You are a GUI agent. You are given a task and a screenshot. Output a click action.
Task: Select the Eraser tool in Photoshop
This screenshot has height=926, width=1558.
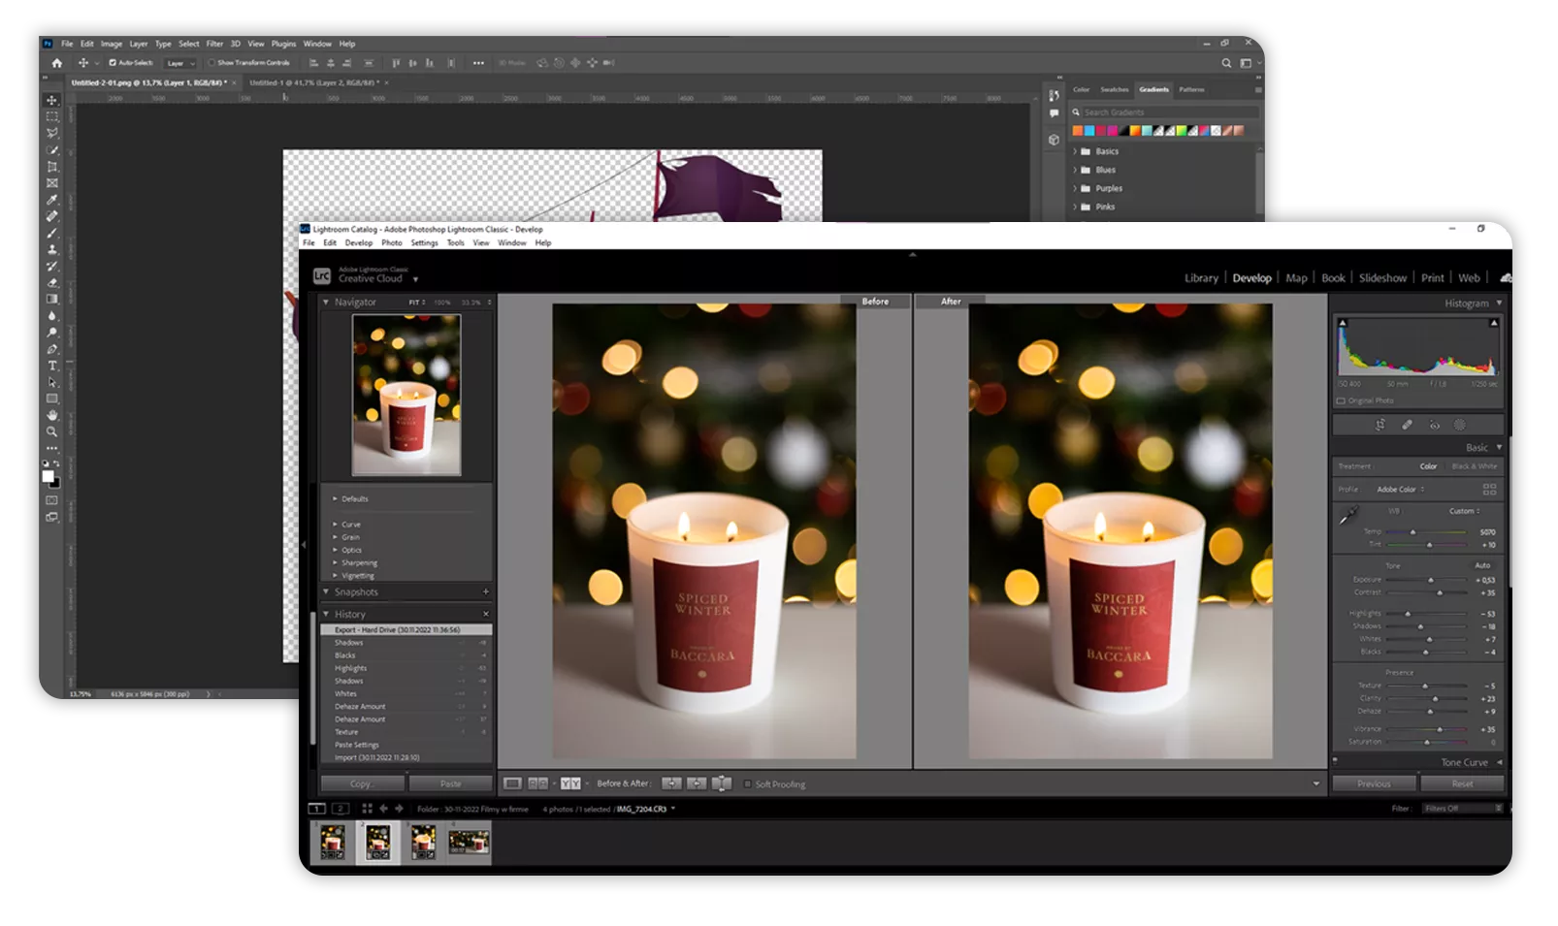[52, 282]
